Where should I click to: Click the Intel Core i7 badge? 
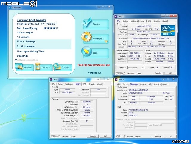(168, 30)
